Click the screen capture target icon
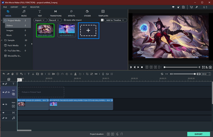Viewport: 213px width, 137px height. (x=112, y=74)
